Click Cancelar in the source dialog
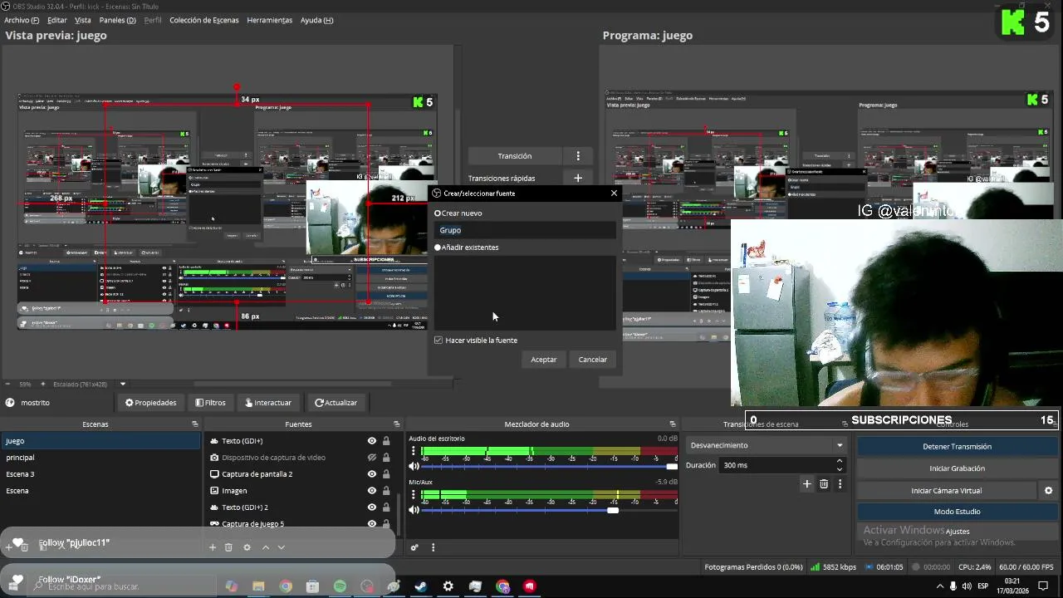Viewport: 1063px width, 598px height. [x=592, y=360]
